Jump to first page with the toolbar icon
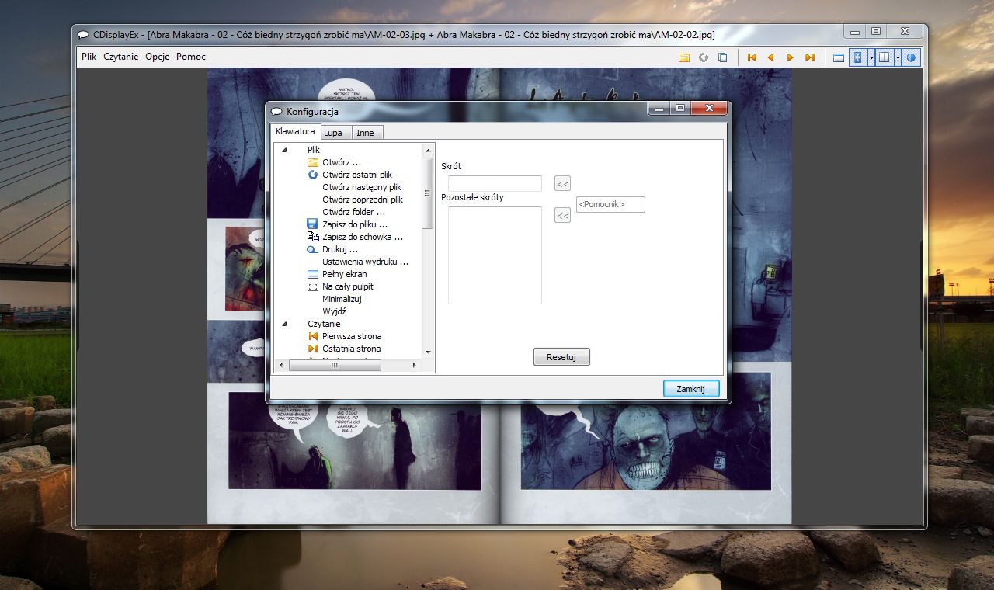The width and height of the screenshot is (994, 590). pos(752,57)
